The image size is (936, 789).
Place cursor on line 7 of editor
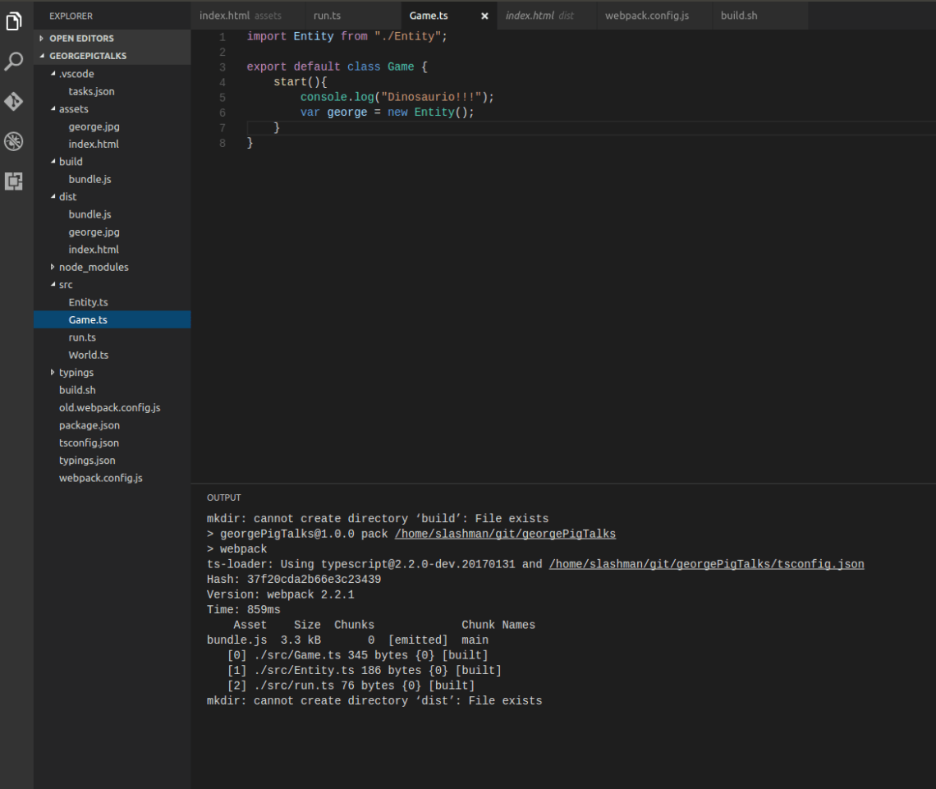click(493, 128)
